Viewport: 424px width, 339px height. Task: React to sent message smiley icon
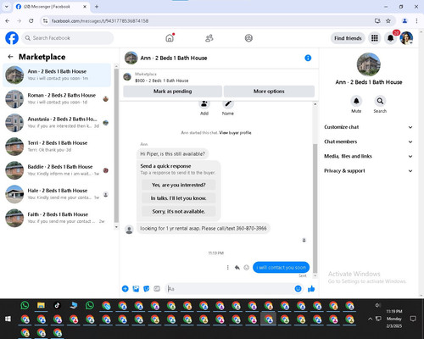click(247, 267)
